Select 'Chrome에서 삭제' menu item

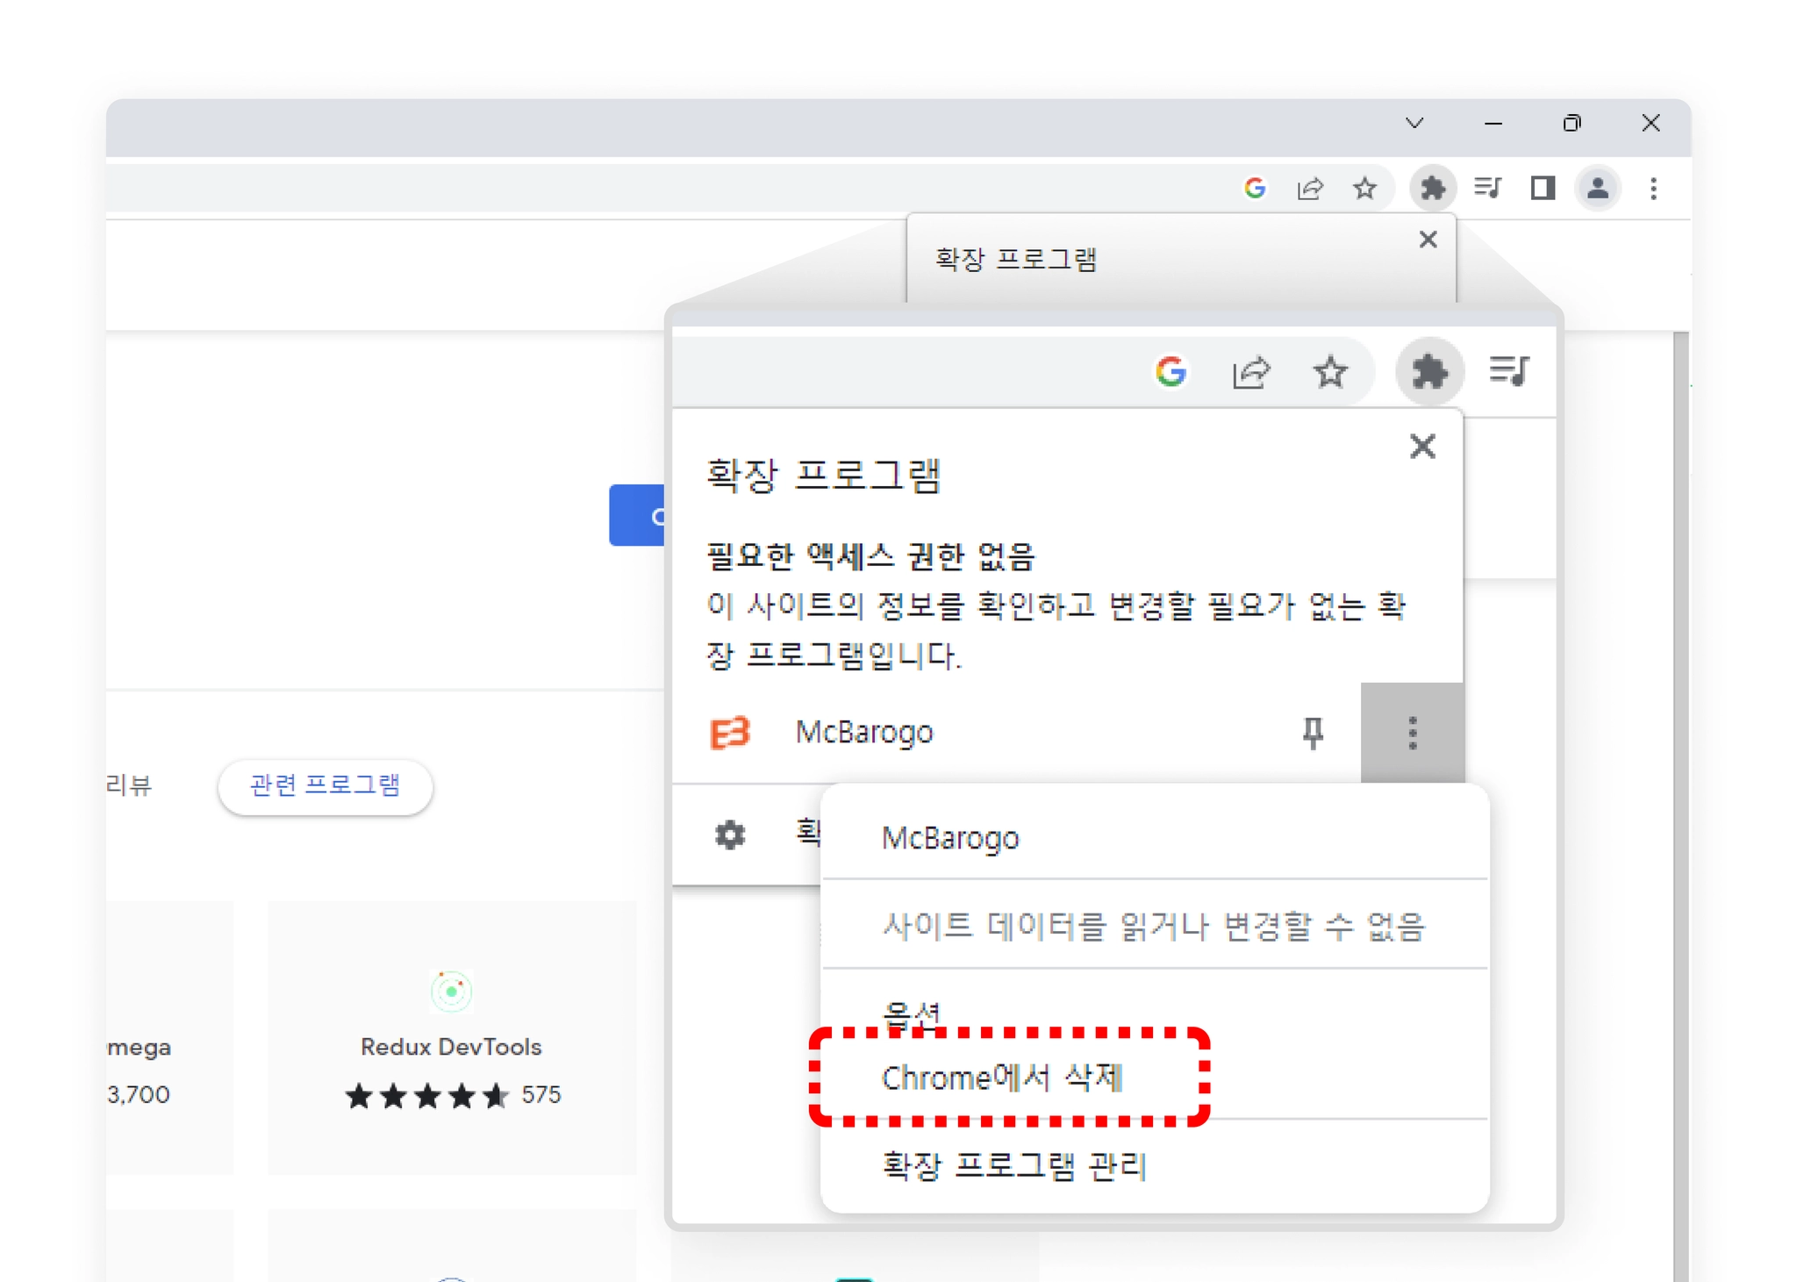coord(1003,1077)
